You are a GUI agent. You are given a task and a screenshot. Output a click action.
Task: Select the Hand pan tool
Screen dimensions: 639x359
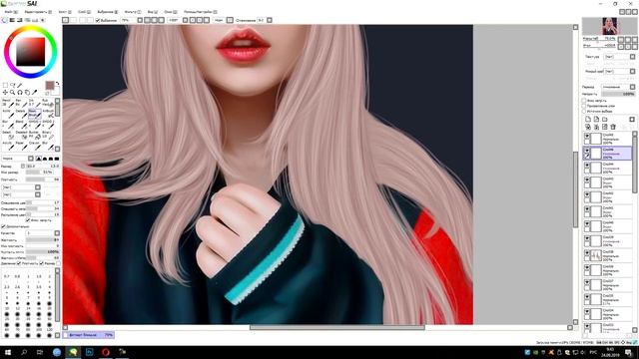click(27, 93)
